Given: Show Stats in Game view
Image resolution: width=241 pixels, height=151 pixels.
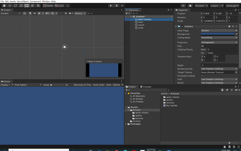Looking at the screenshot, I should (x=109, y=85).
